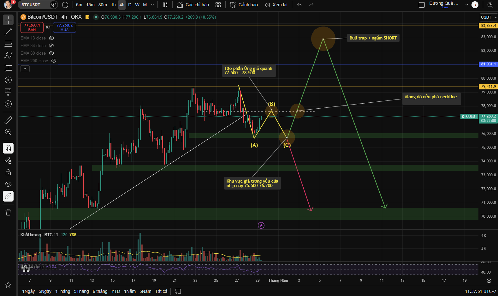
Task: Toggle visibility of EMA 89 close
Action: pyautogui.click(x=51, y=53)
